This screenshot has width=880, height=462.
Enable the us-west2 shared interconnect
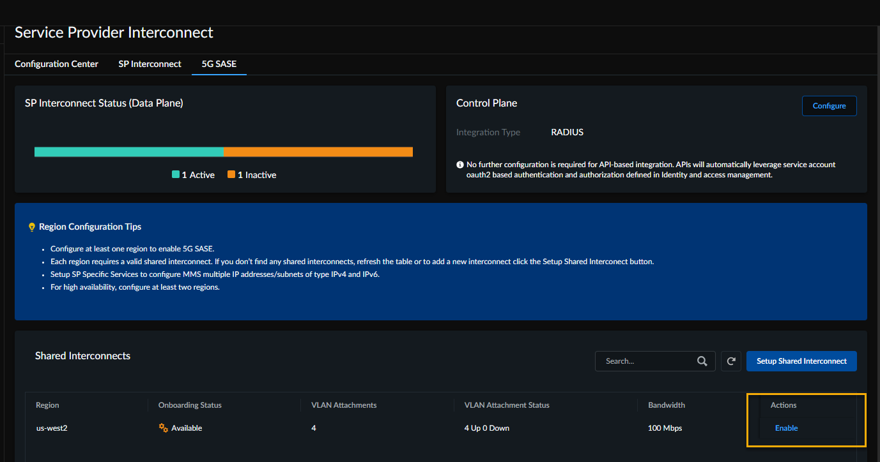point(786,428)
